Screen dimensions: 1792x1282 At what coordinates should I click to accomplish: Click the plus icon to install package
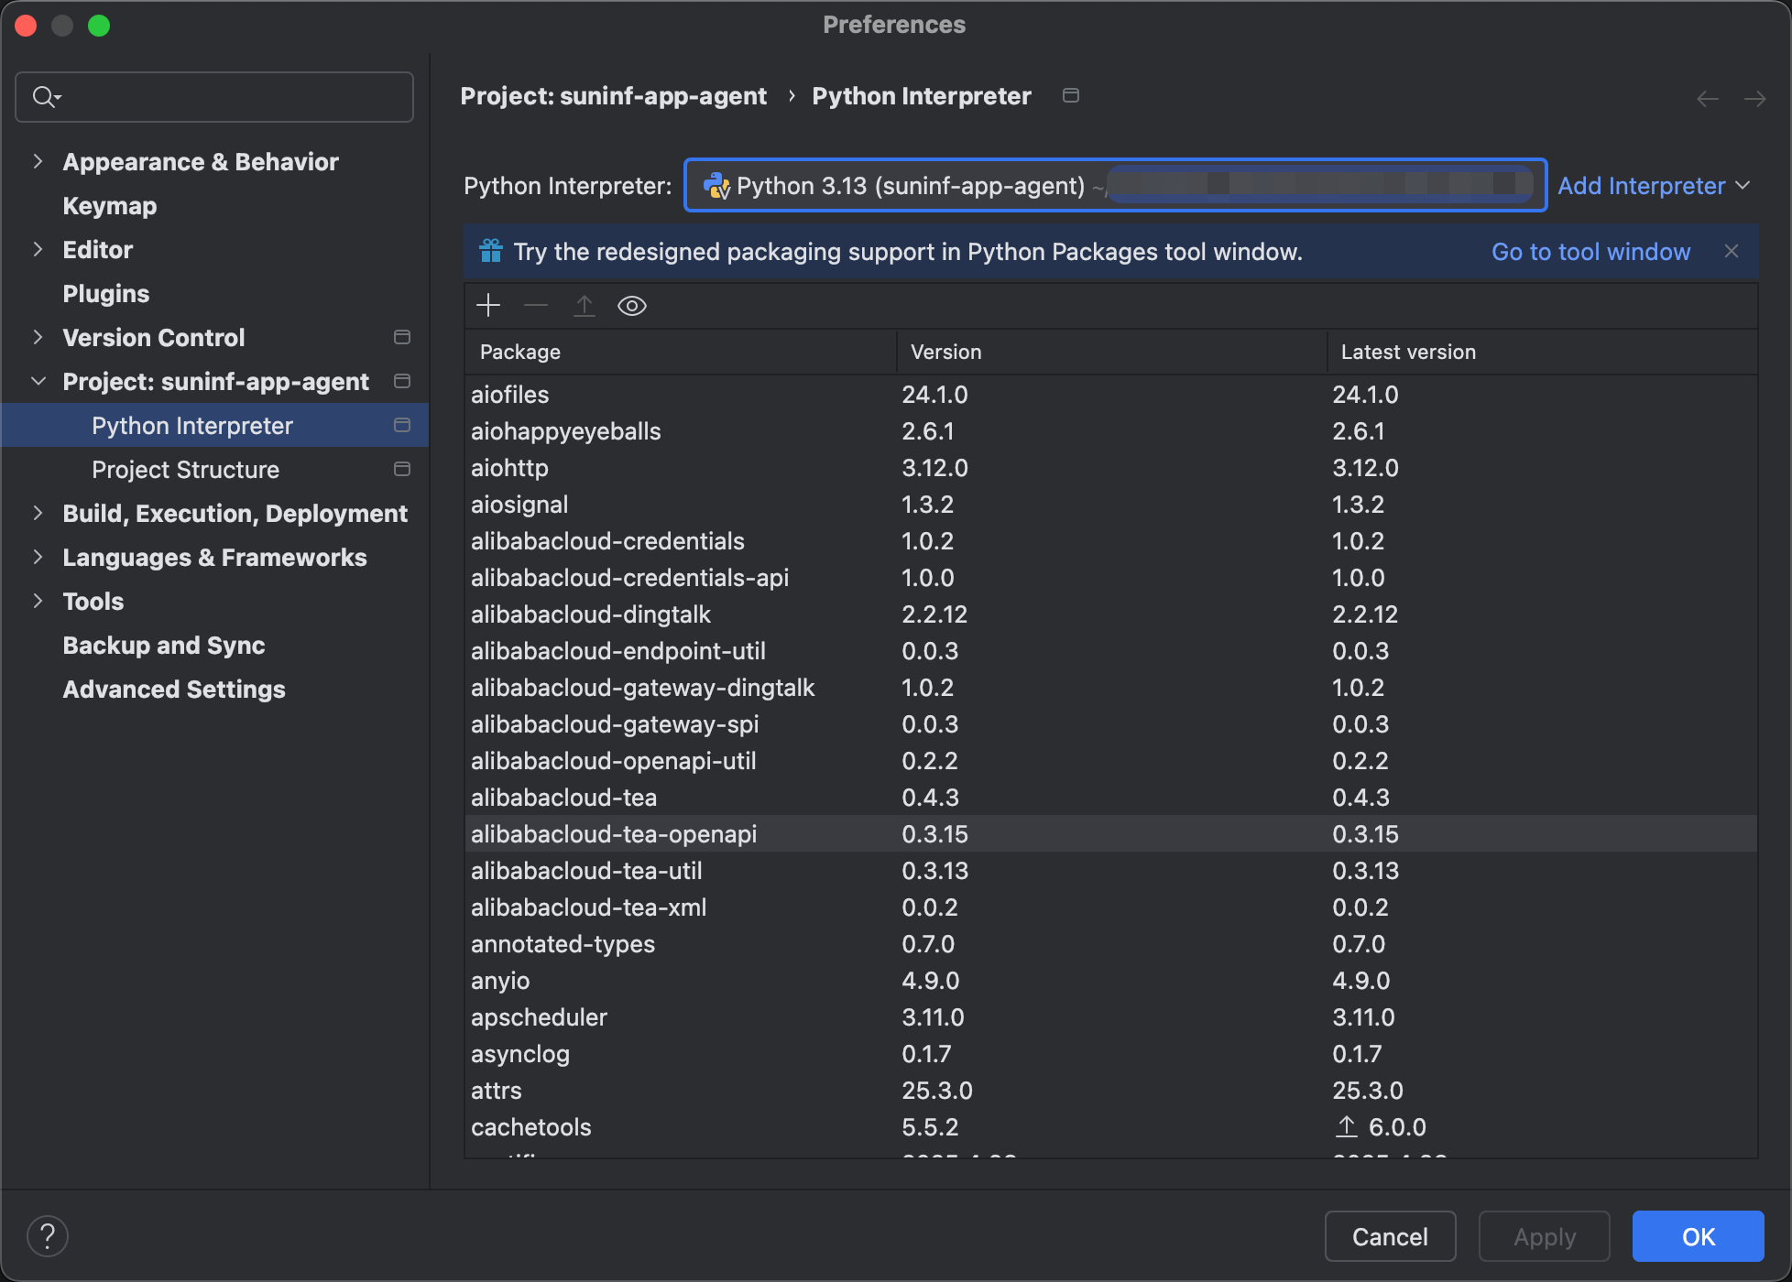488,306
